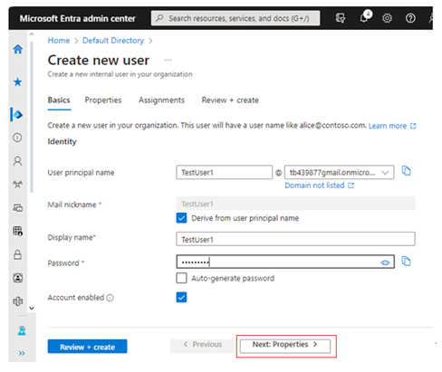Show password with the eye icon
This screenshot has height=372, width=442.
(385, 262)
